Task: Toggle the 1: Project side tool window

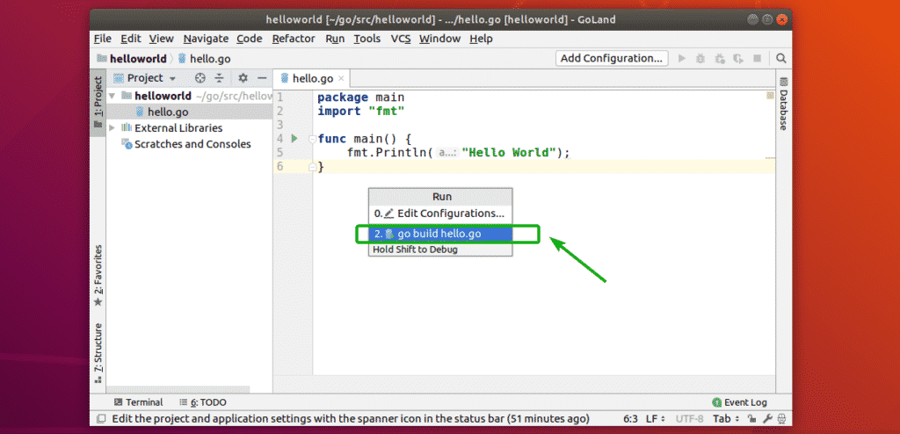Action: pyautogui.click(x=98, y=102)
